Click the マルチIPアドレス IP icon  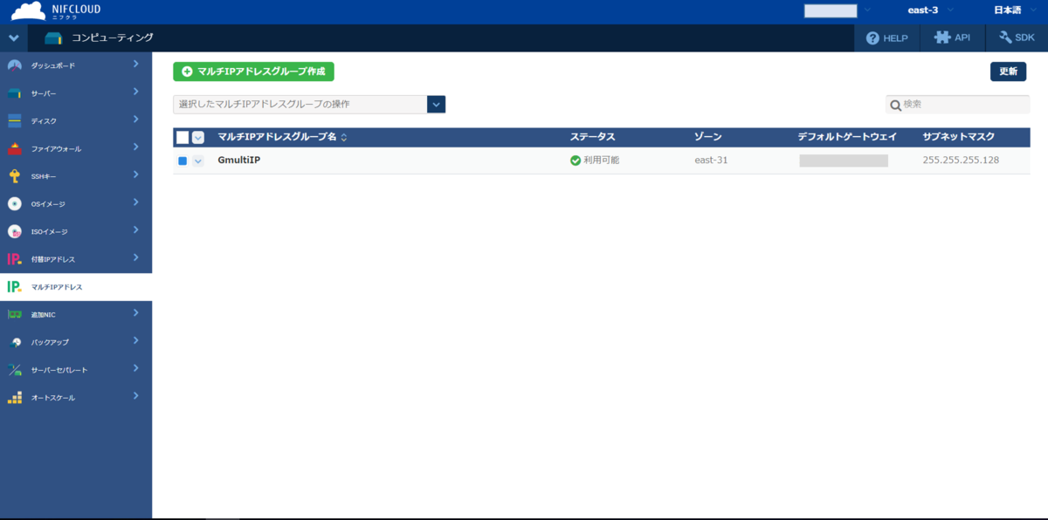[15, 287]
